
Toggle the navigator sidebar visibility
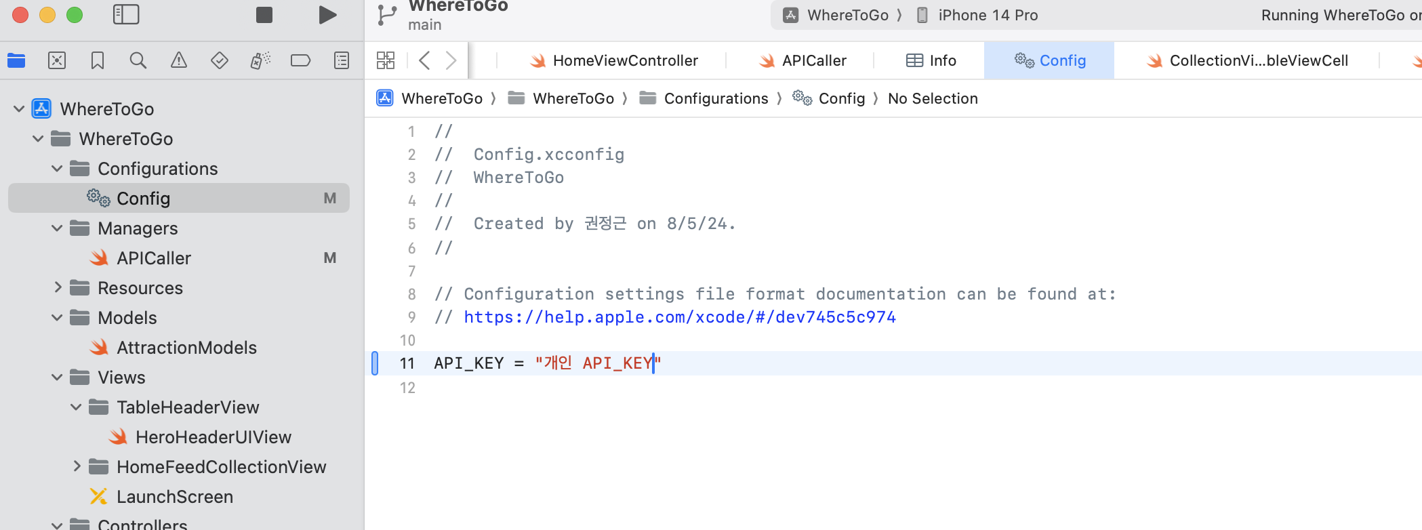(x=126, y=15)
